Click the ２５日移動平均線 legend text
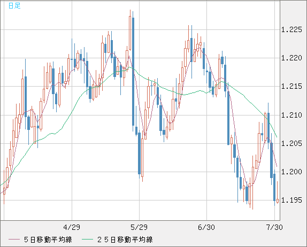307x247 pixels. coord(125,240)
